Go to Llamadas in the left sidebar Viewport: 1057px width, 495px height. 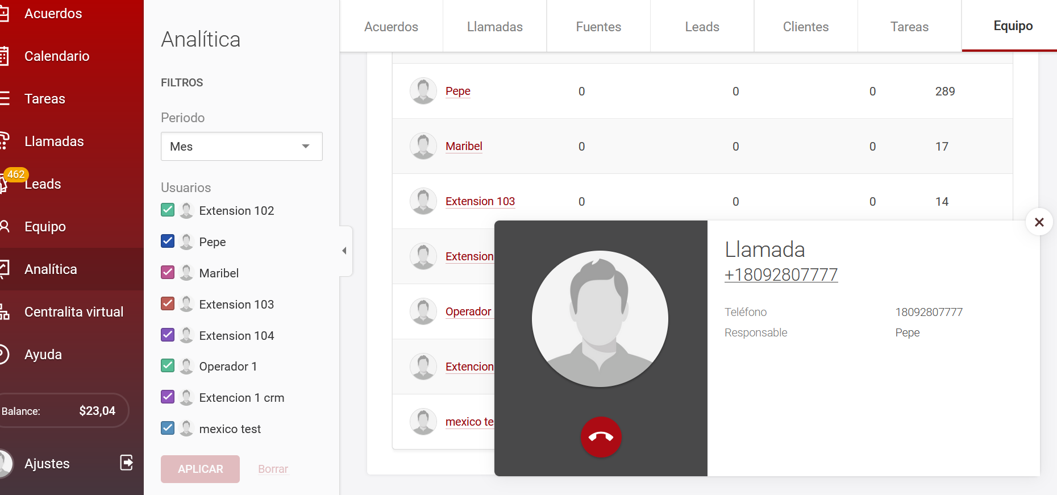point(54,142)
